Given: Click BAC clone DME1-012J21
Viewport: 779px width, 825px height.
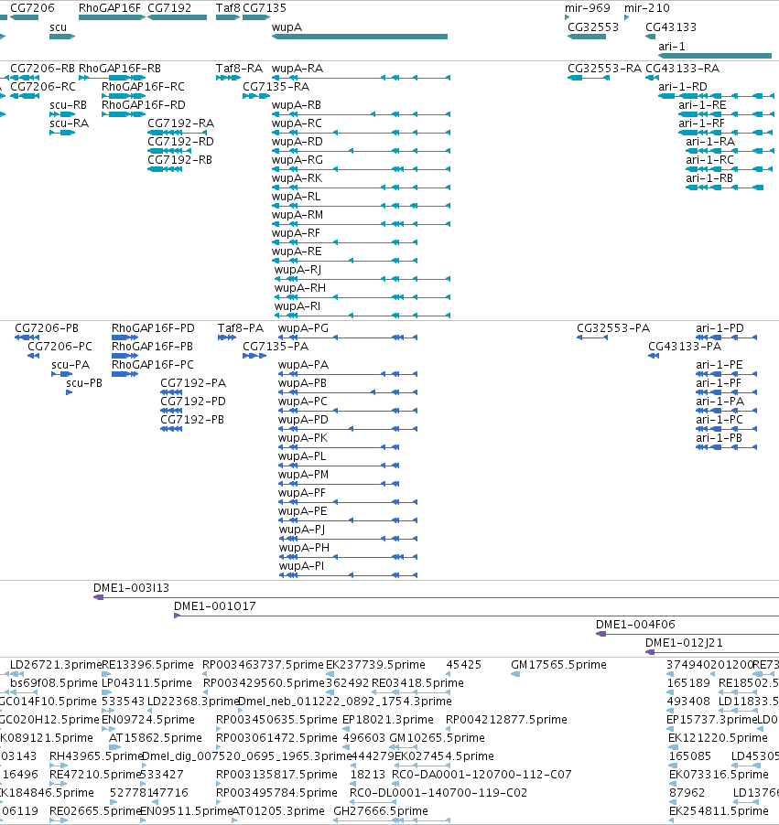Looking at the screenshot, I should pos(712,652).
